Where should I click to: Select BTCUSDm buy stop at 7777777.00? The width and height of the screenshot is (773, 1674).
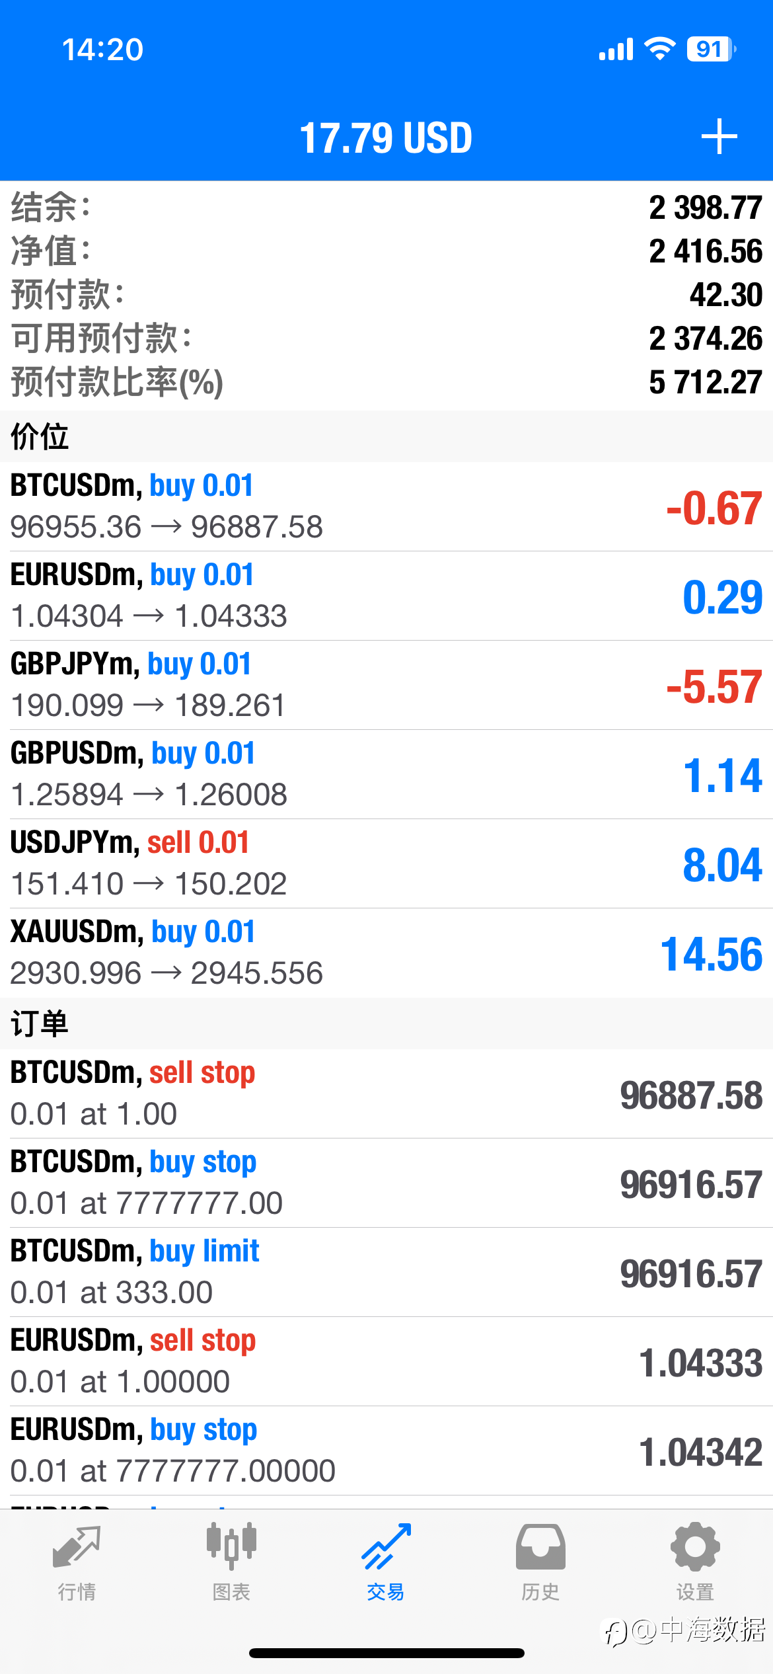(386, 1183)
